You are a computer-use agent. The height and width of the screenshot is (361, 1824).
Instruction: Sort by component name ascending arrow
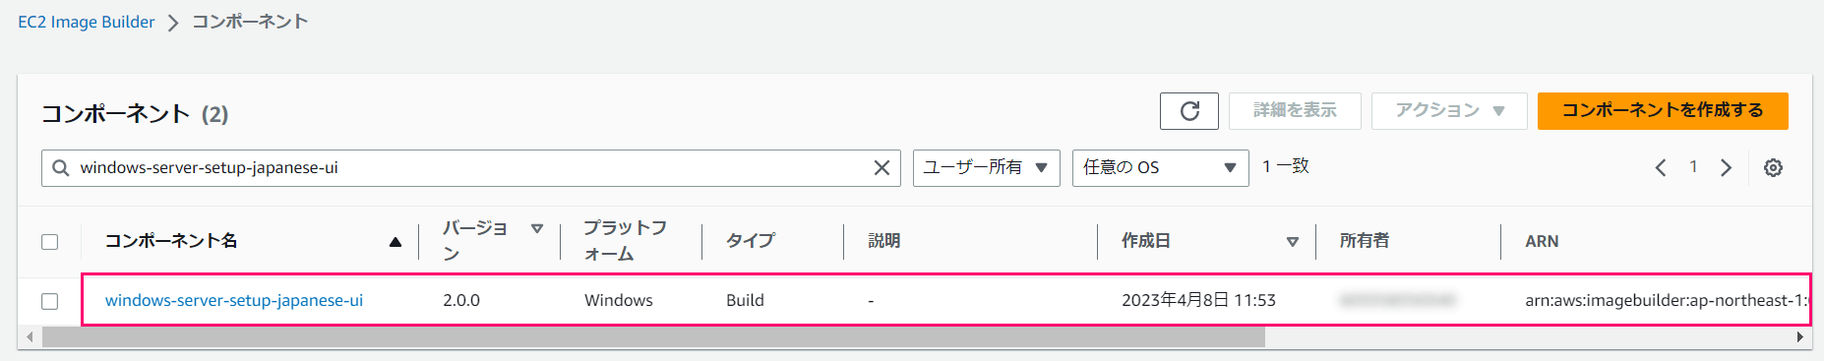point(395,242)
